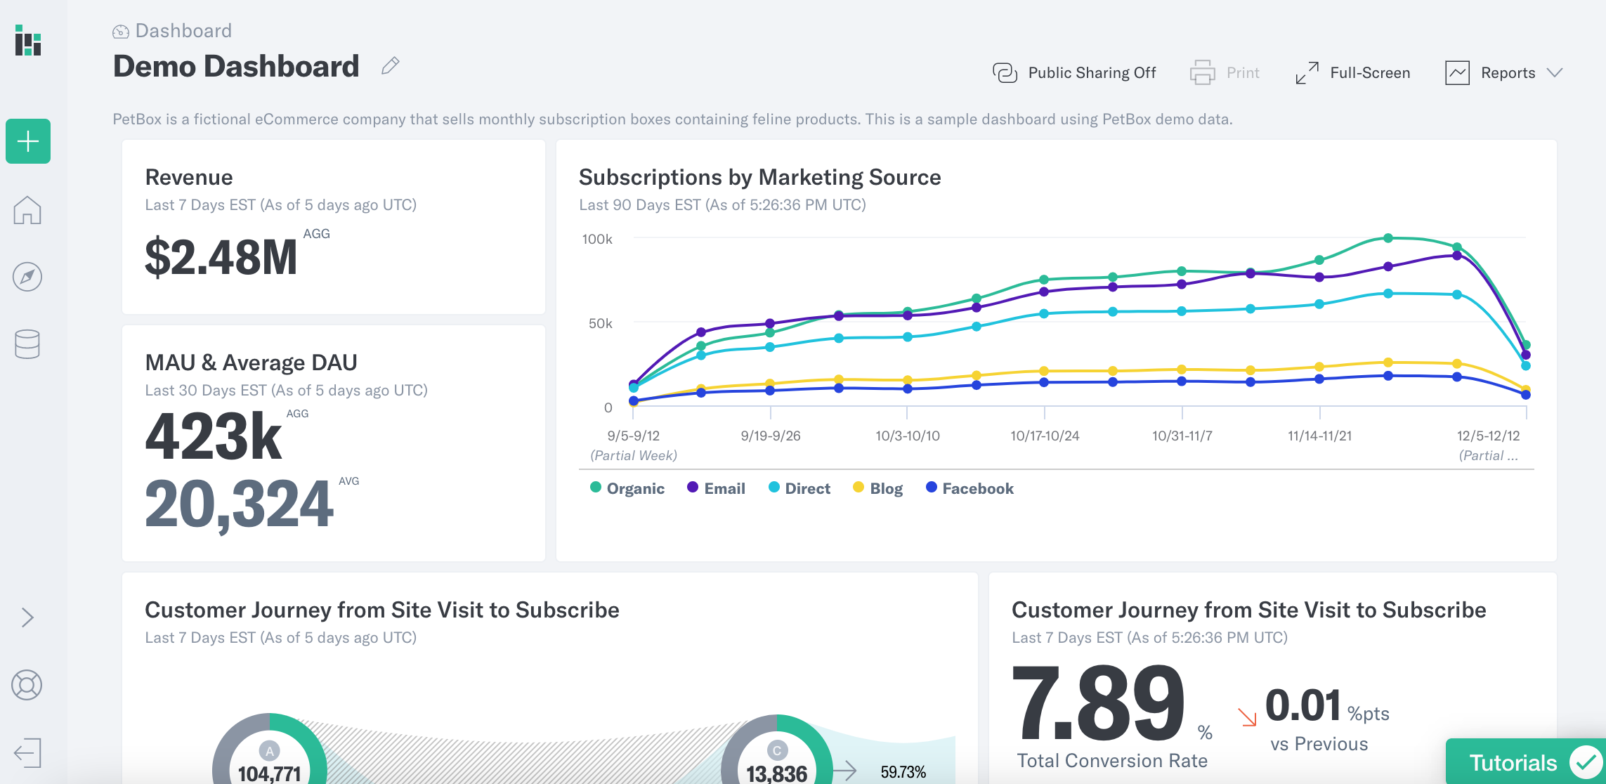Click the Dashboard breadcrumb link
This screenshot has height=784, width=1606.
tap(183, 31)
